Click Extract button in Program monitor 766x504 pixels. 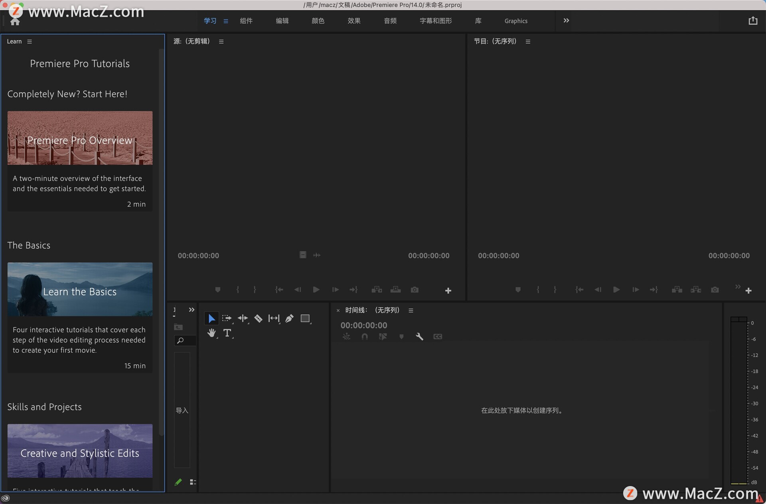696,290
